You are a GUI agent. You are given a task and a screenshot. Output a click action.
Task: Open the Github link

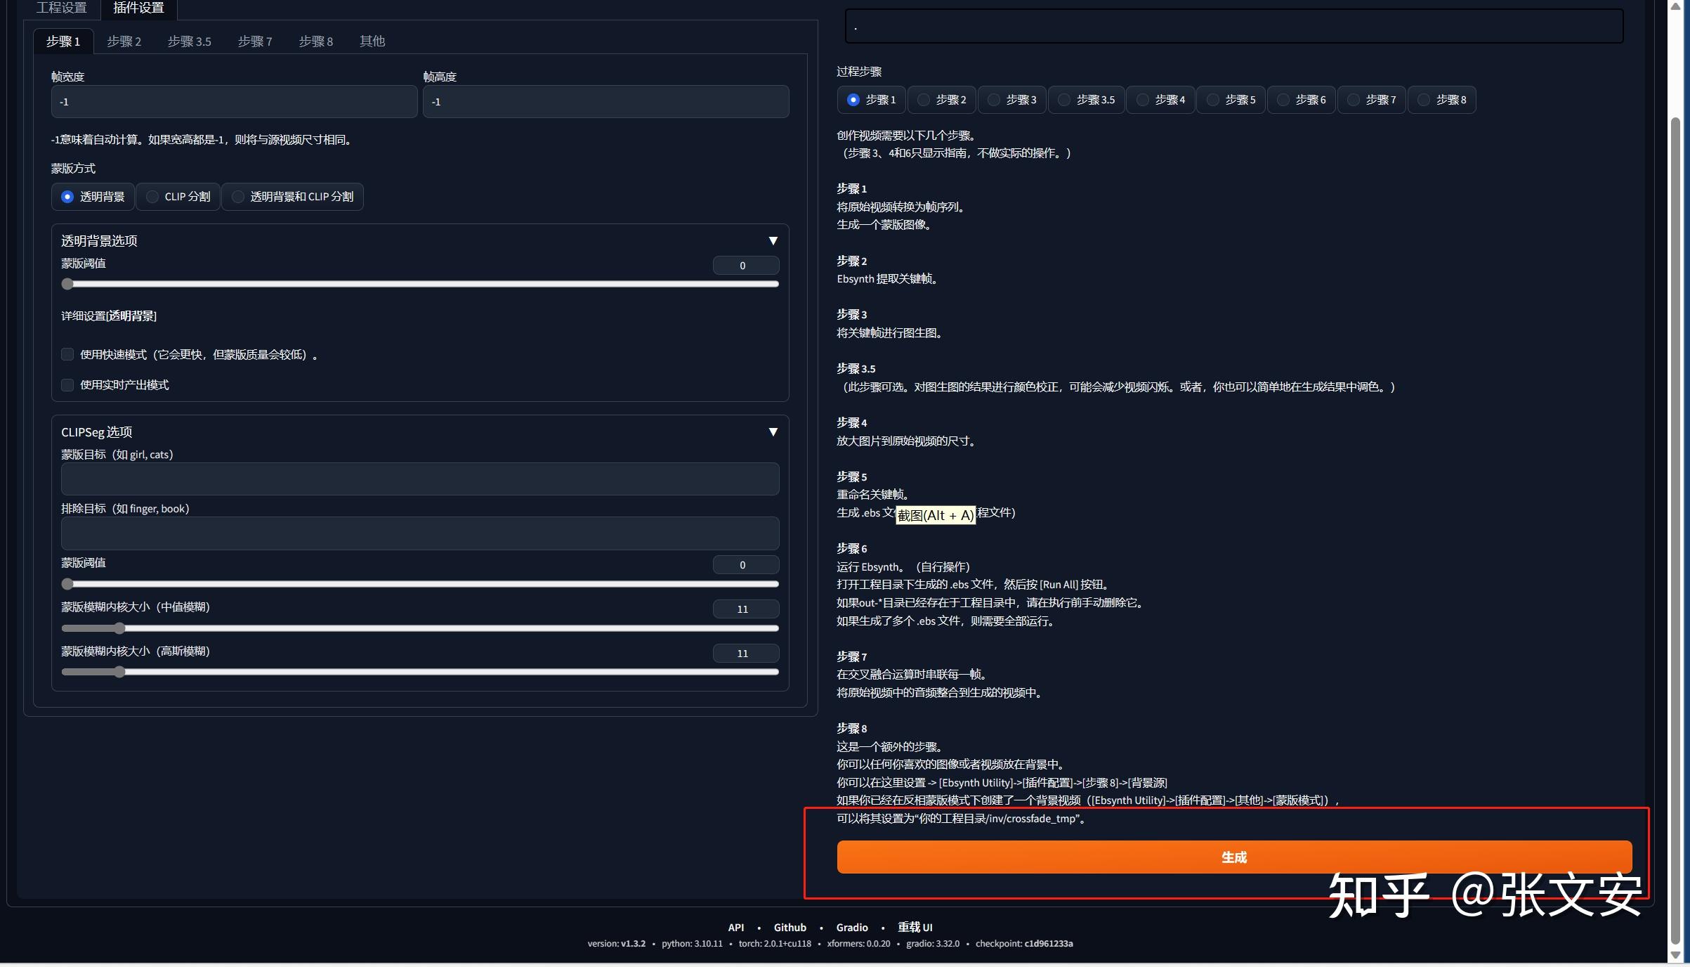click(x=790, y=928)
